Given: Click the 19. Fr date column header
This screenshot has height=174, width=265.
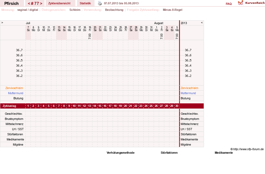Looking at the screenshot, I should point(90,29).
